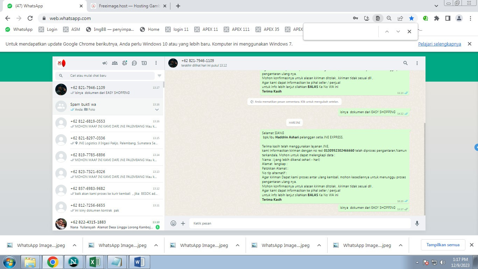Screen dimensions: 478x269
Task: Open chat +62 822-4315-1883
Action: pyautogui.click(x=108, y=223)
